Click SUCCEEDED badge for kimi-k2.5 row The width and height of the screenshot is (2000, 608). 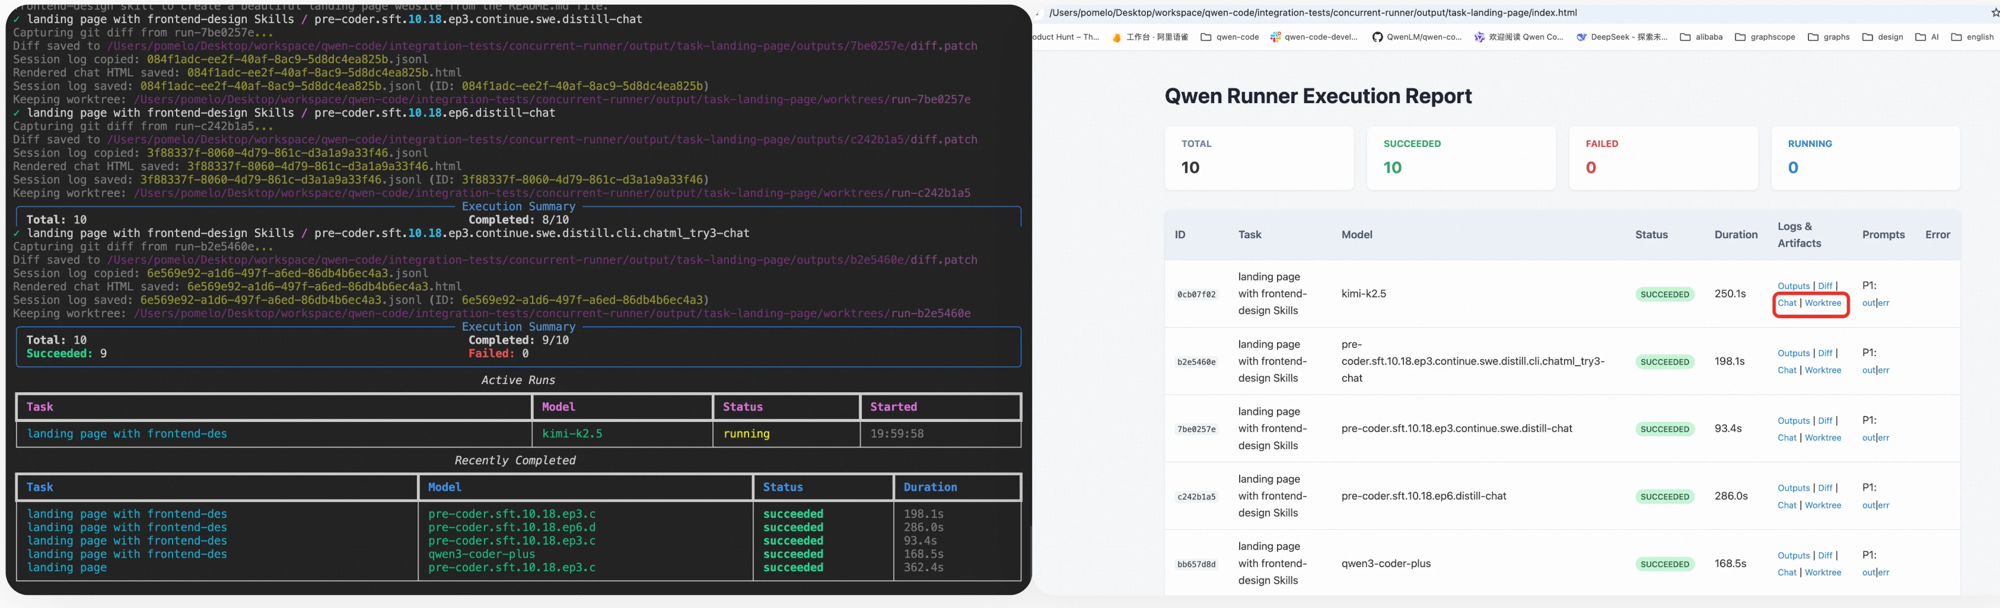coord(1664,295)
